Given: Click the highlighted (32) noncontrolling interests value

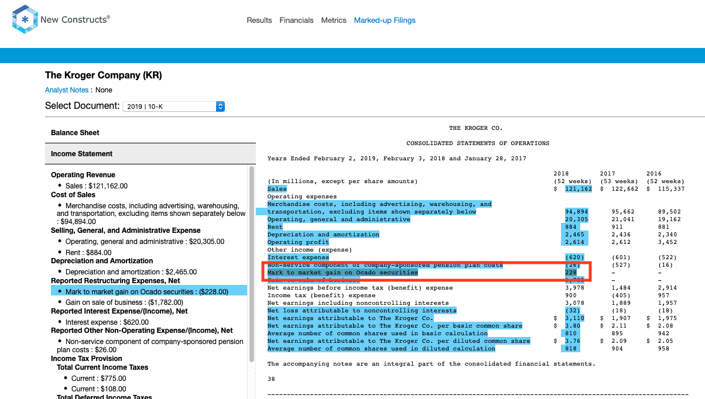Looking at the screenshot, I should (x=573, y=311).
